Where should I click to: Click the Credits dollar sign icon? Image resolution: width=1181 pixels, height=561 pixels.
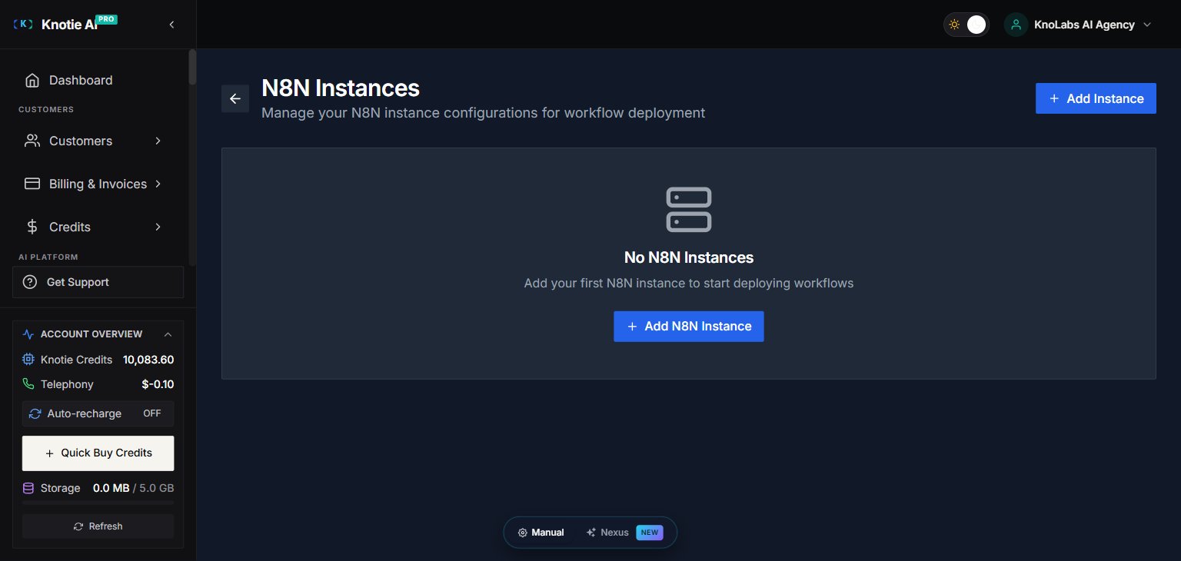click(x=32, y=227)
